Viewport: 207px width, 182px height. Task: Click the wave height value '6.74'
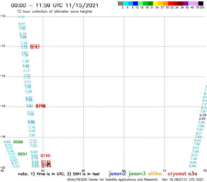coord(23,34)
